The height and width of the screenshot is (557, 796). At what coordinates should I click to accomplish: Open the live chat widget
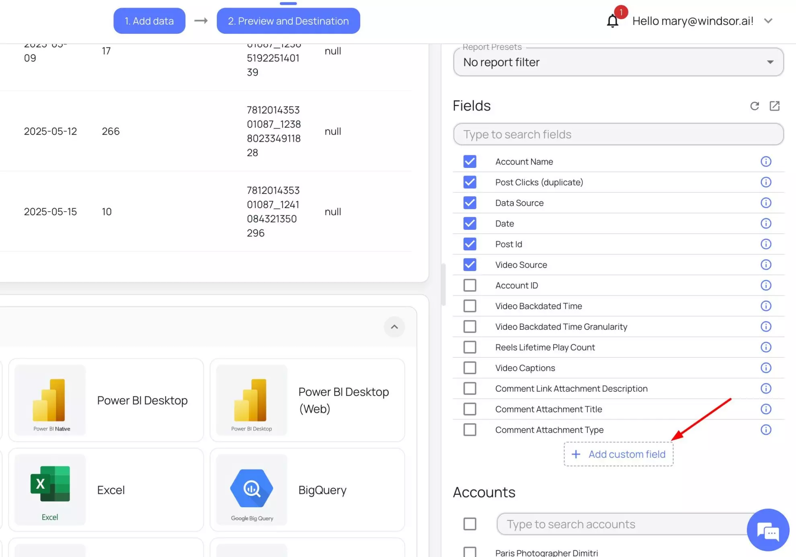tap(768, 530)
